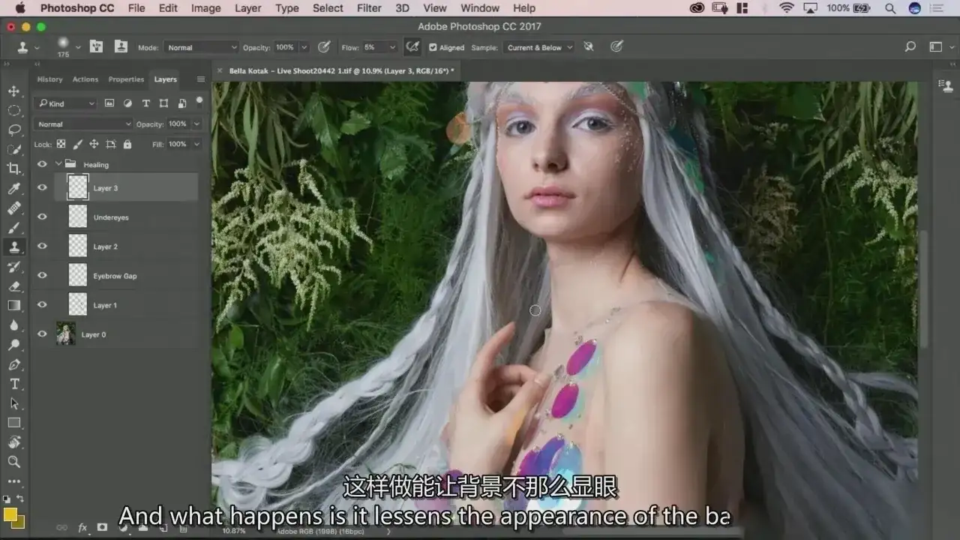The image size is (960, 540).
Task: Open the macOS Spotlight search
Action: click(890, 8)
